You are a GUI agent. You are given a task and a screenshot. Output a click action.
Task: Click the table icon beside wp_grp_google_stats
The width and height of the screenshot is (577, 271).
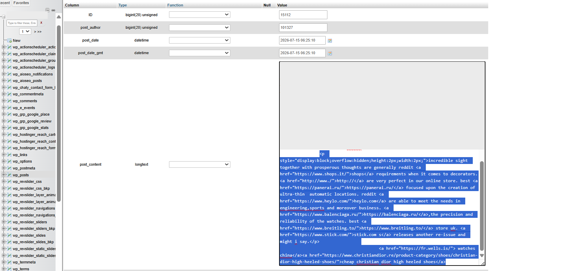click(x=10, y=128)
